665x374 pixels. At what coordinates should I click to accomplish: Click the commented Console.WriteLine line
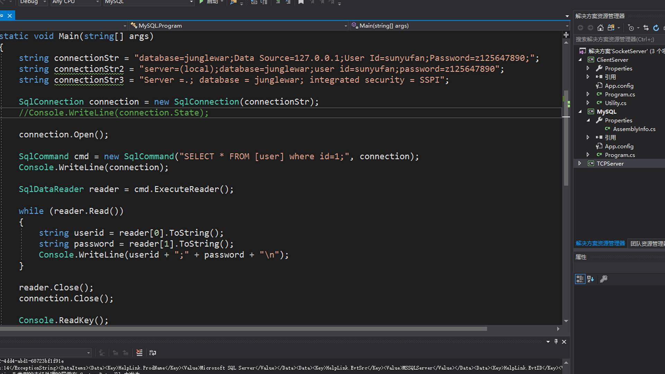(x=114, y=113)
